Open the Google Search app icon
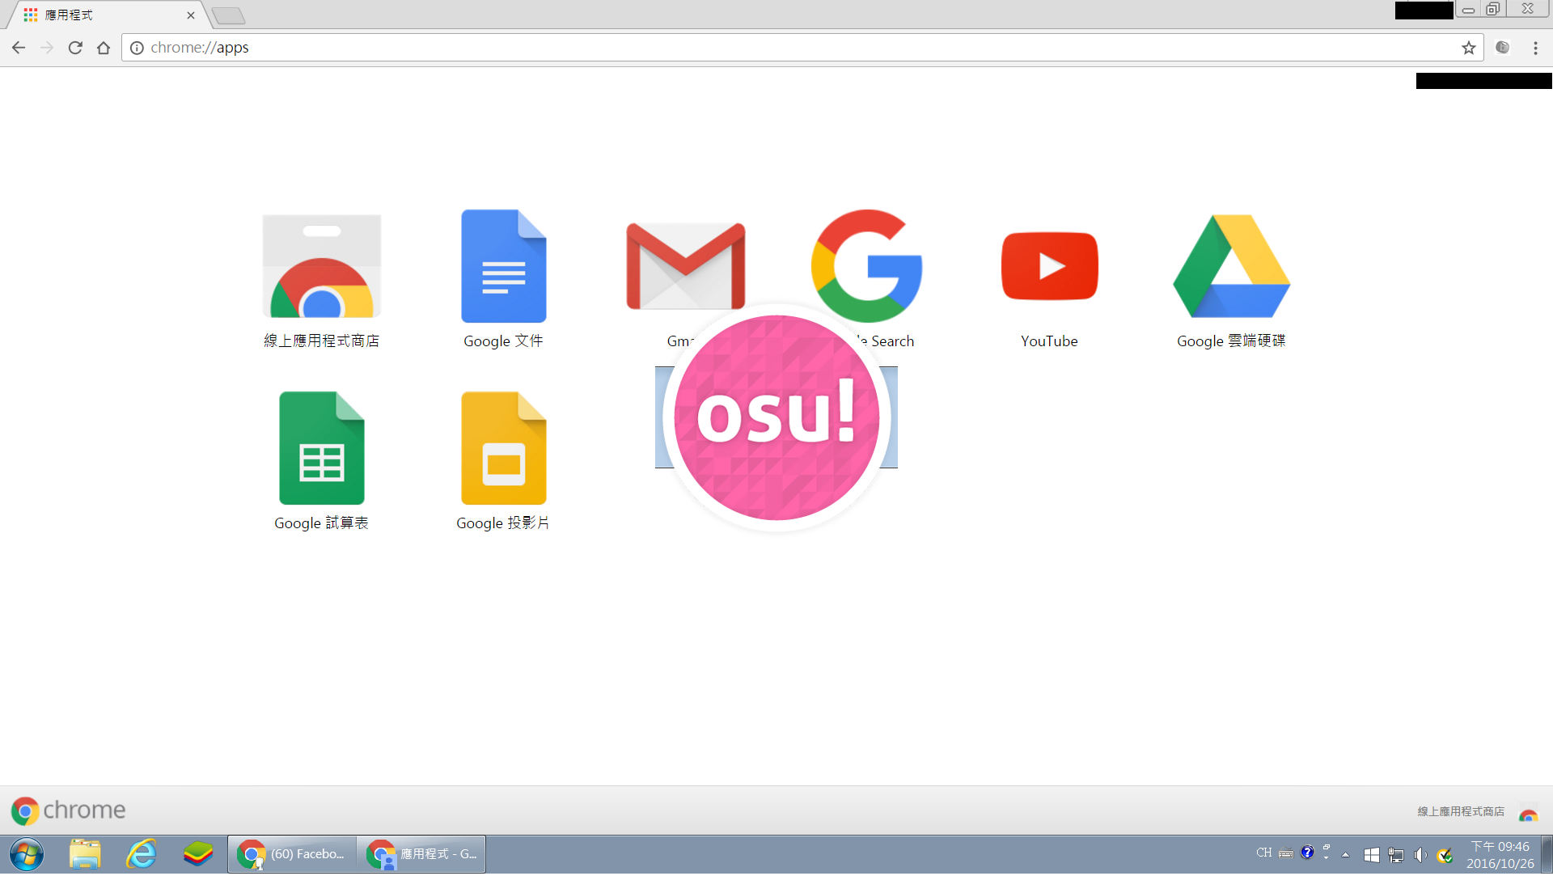Image resolution: width=1553 pixels, height=876 pixels. coord(866,265)
